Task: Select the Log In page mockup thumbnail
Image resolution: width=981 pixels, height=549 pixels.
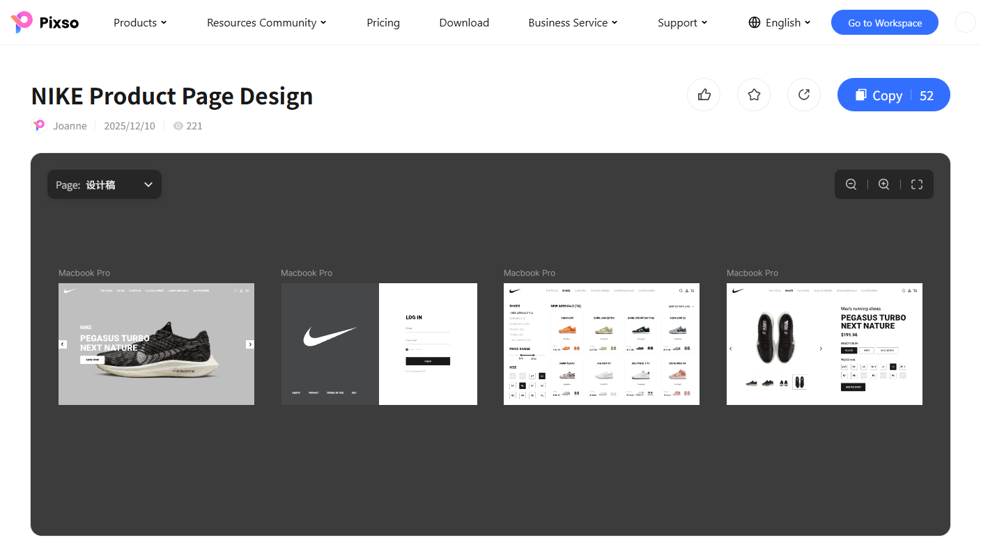Action: 379,344
